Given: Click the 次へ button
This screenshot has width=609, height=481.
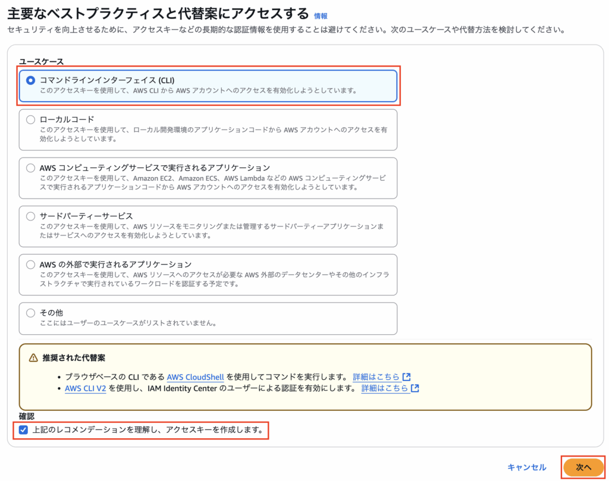Looking at the screenshot, I should coord(583,467).
